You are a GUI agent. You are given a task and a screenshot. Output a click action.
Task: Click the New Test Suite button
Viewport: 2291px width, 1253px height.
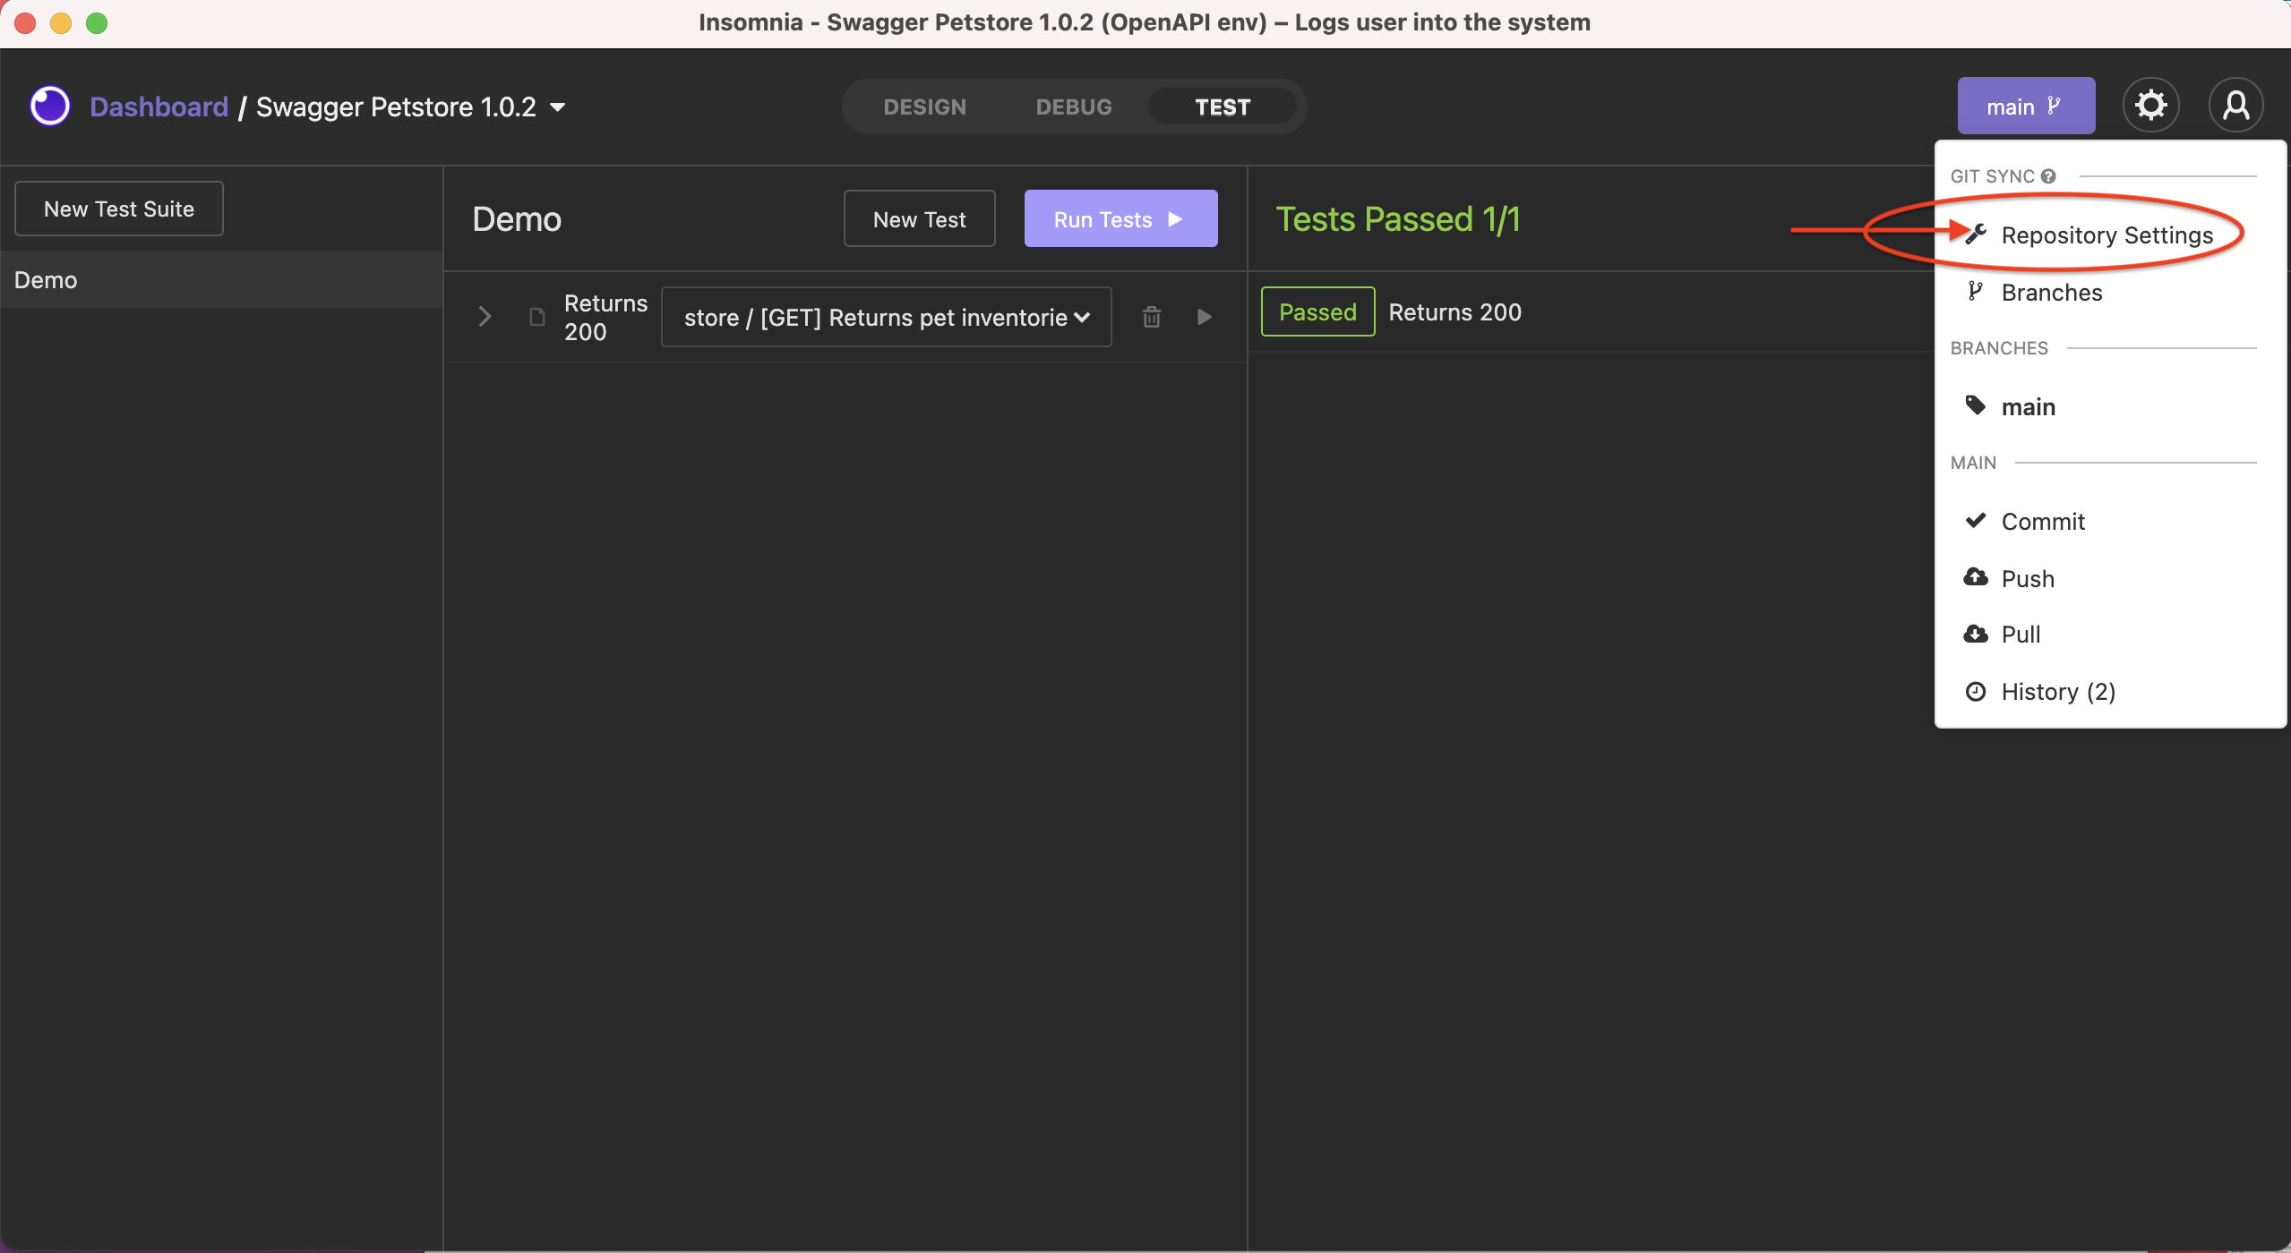[118, 209]
